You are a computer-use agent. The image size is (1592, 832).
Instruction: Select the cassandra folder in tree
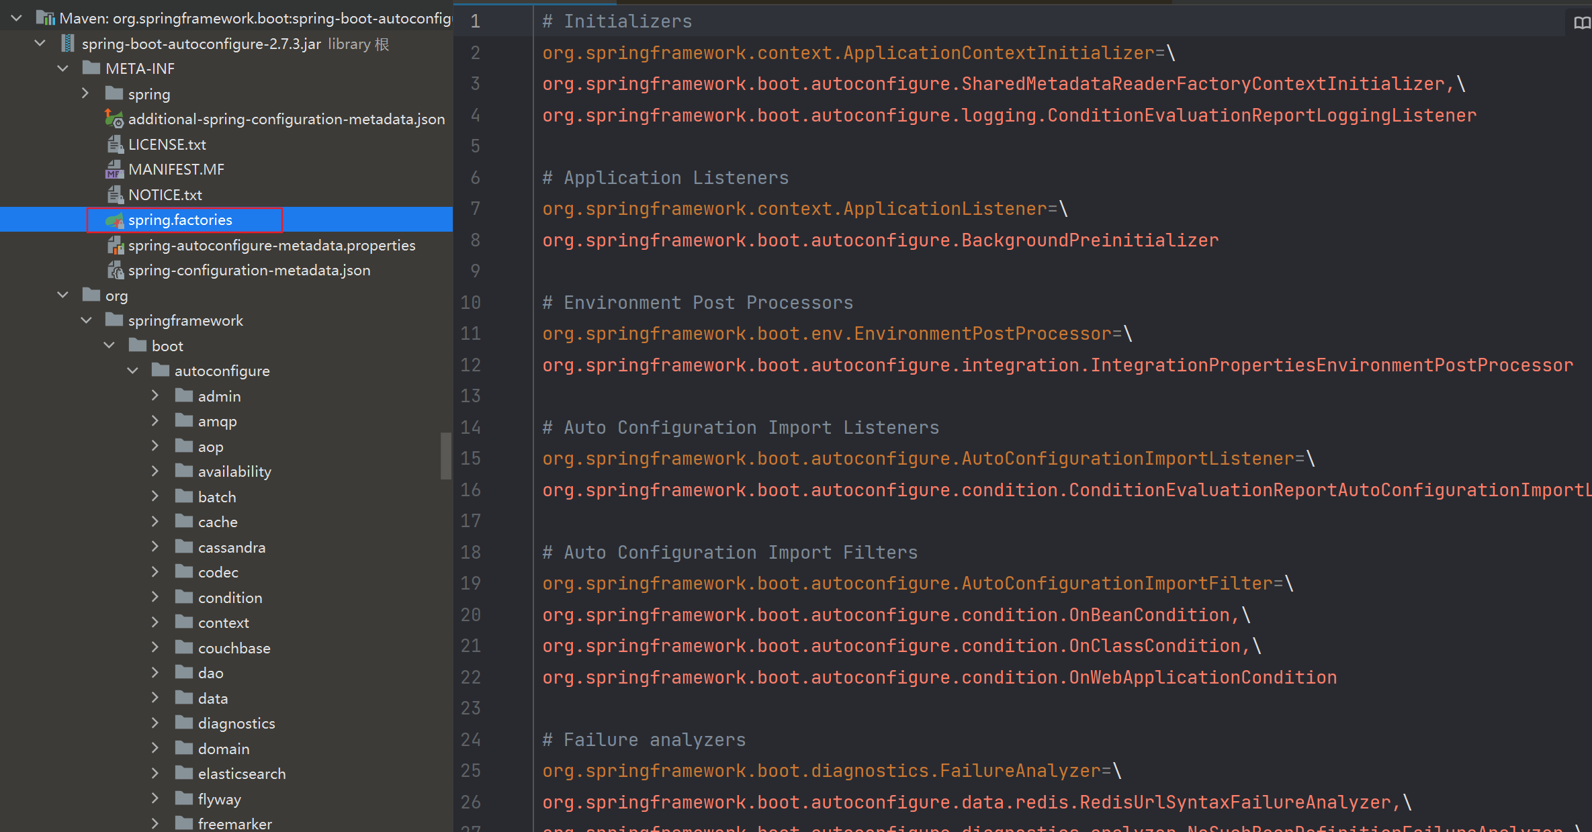click(231, 548)
